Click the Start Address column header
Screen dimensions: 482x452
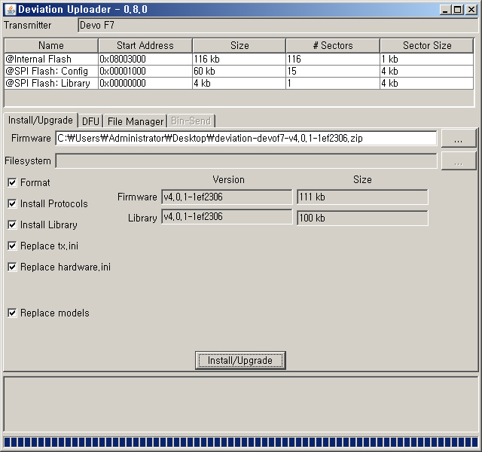(145, 45)
